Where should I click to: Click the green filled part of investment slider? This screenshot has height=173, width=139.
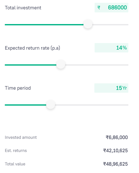point(44,25)
